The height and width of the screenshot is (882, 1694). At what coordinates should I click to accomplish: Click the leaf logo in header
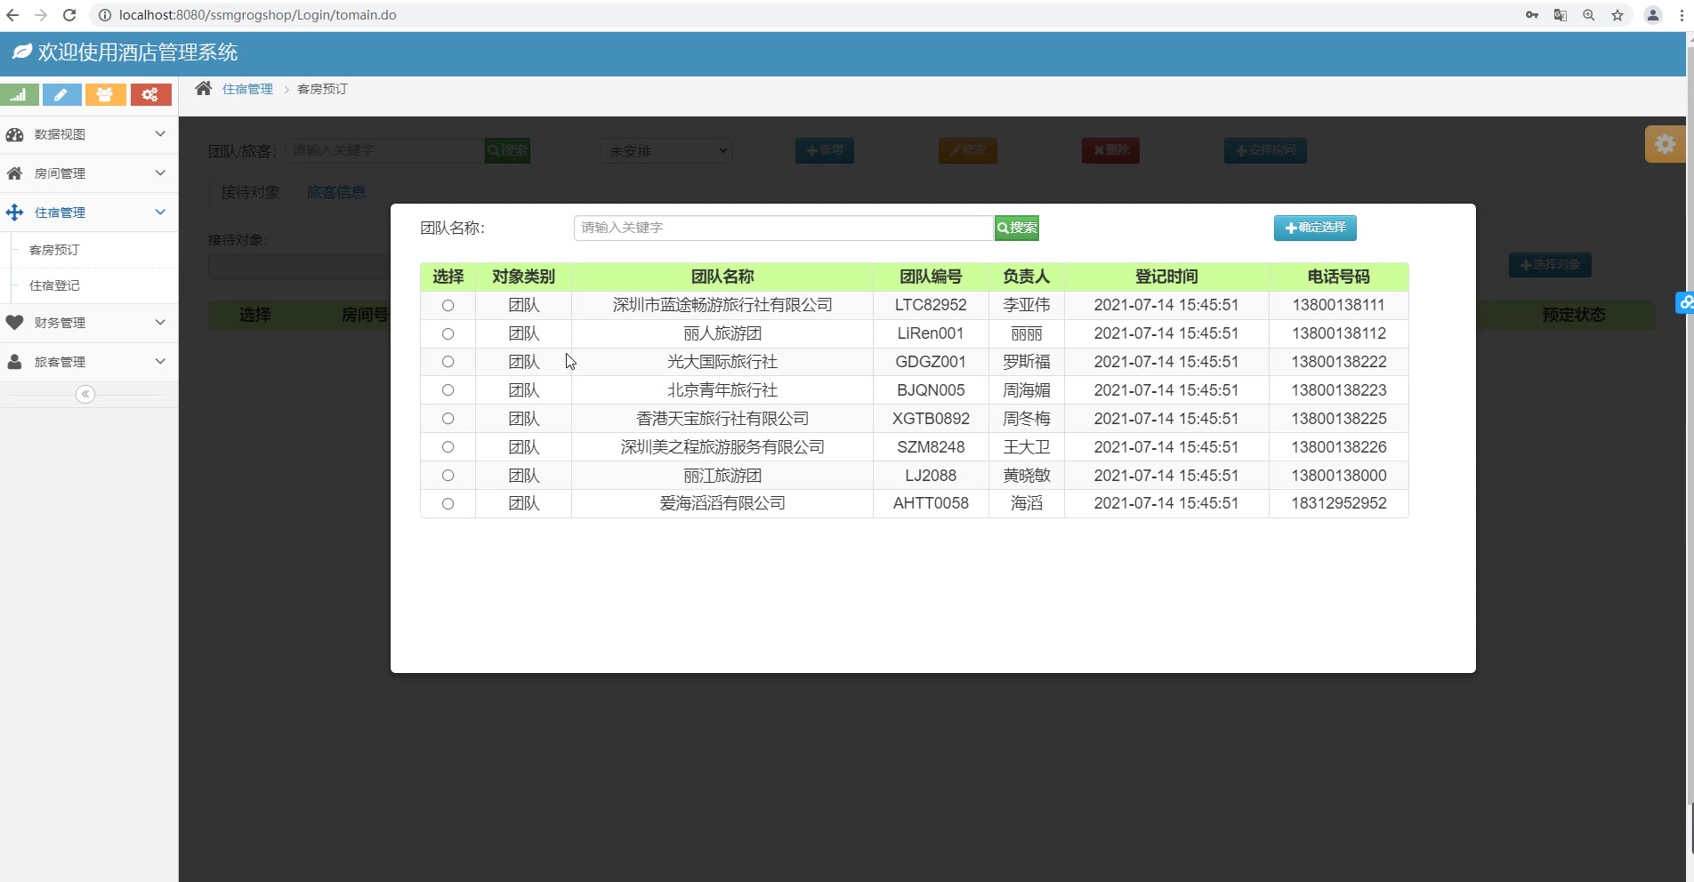[22, 52]
